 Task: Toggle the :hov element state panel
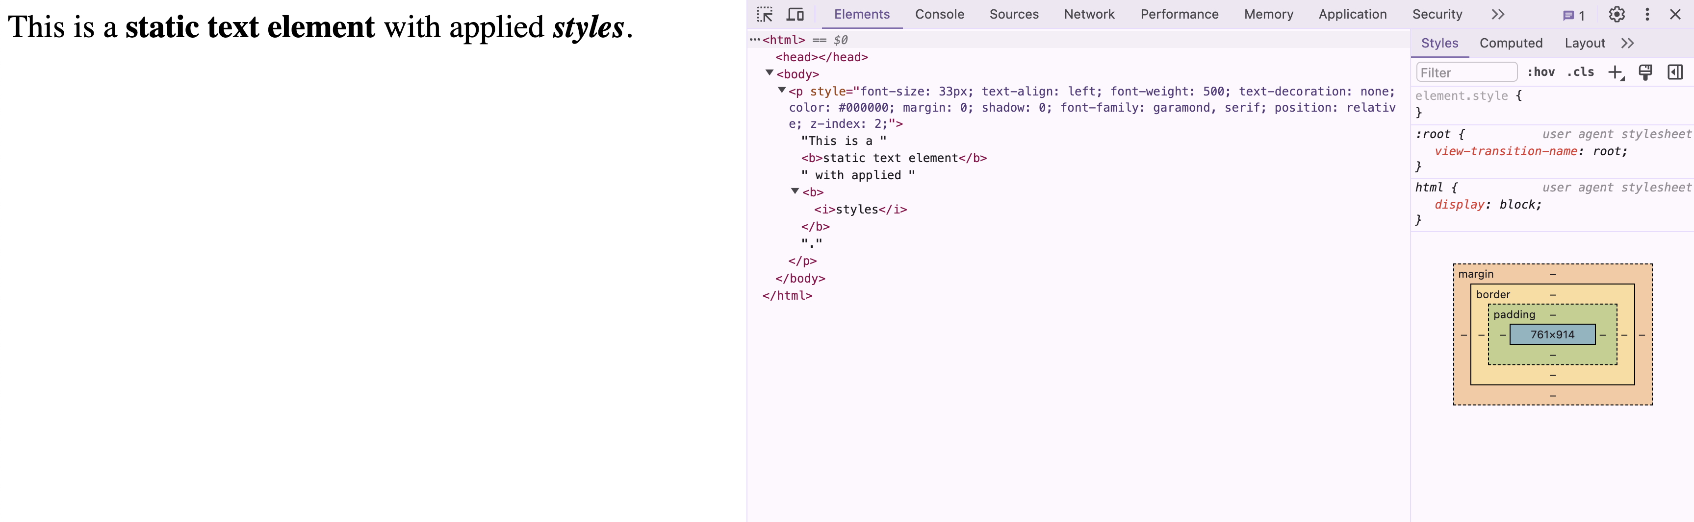(1541, 72)
